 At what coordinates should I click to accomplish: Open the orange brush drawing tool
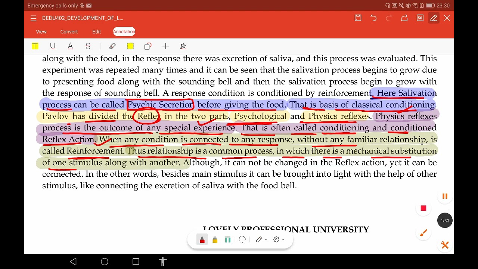[x=423, y=233]
